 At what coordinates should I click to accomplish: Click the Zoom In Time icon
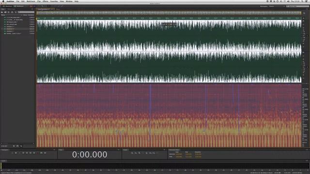139,153
